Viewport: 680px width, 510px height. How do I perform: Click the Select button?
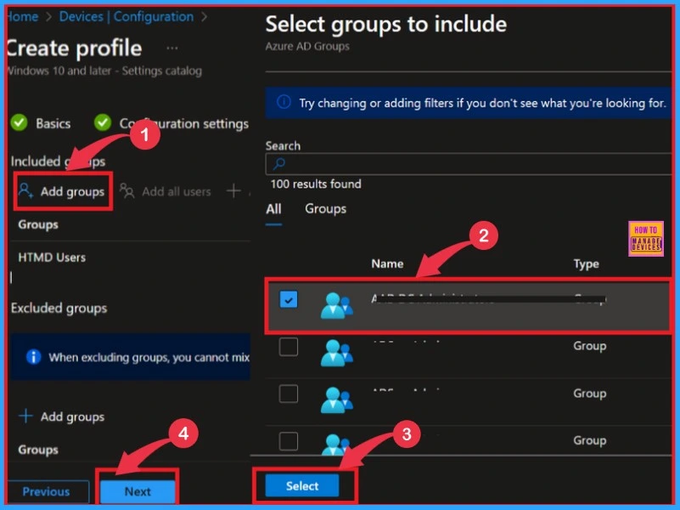[302, 485]
